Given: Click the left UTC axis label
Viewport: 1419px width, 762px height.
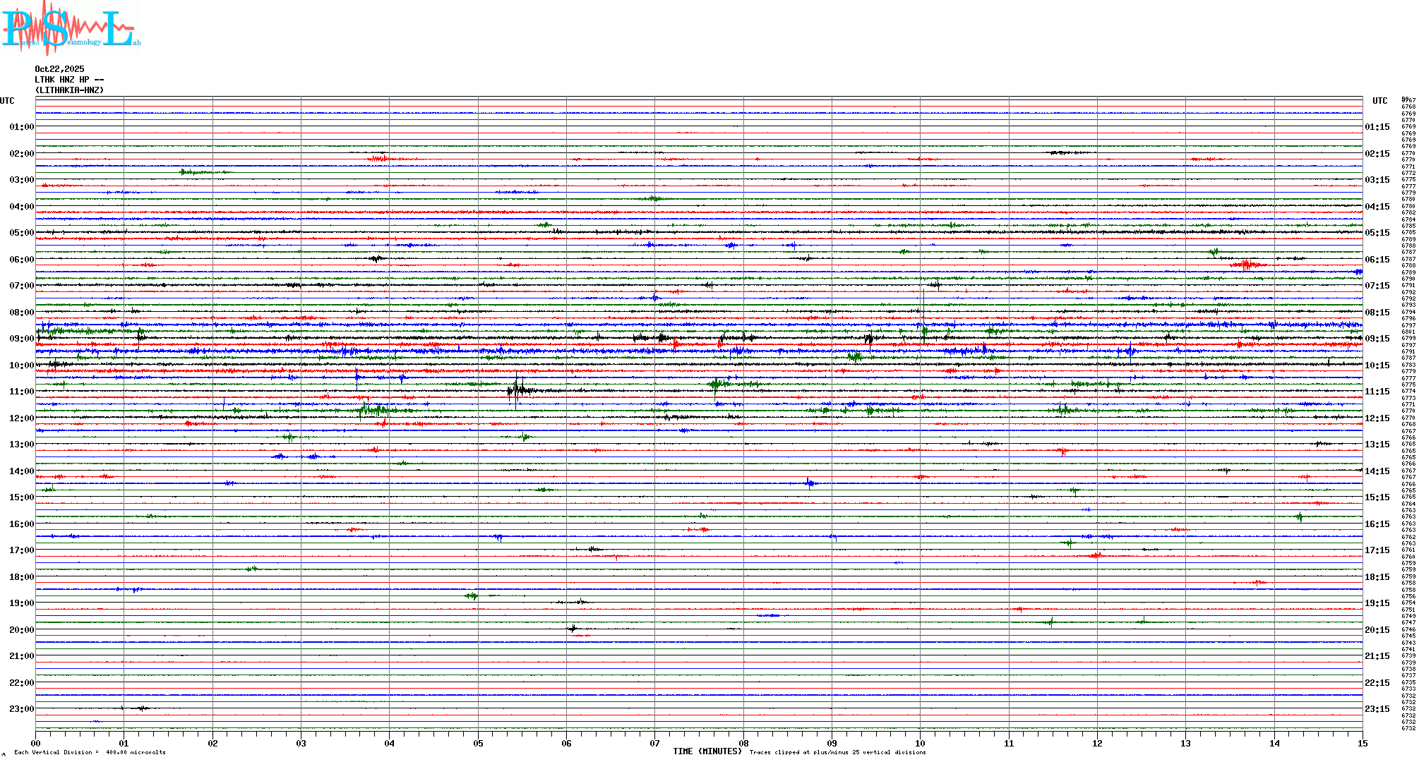Looking at the screenshot, I should click(7, 101).
